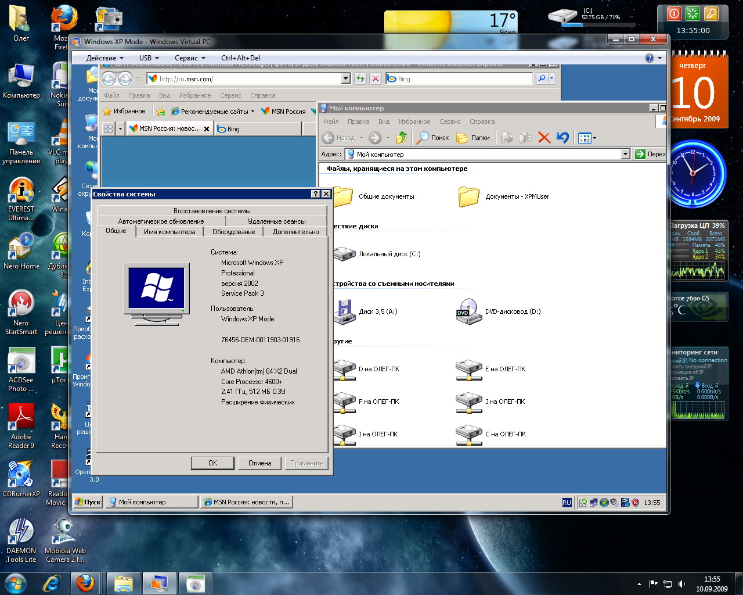This screenshot has width=743, height=595.
Task: Toggle the Папки folders pane button
Action: (x=473, y=138)
